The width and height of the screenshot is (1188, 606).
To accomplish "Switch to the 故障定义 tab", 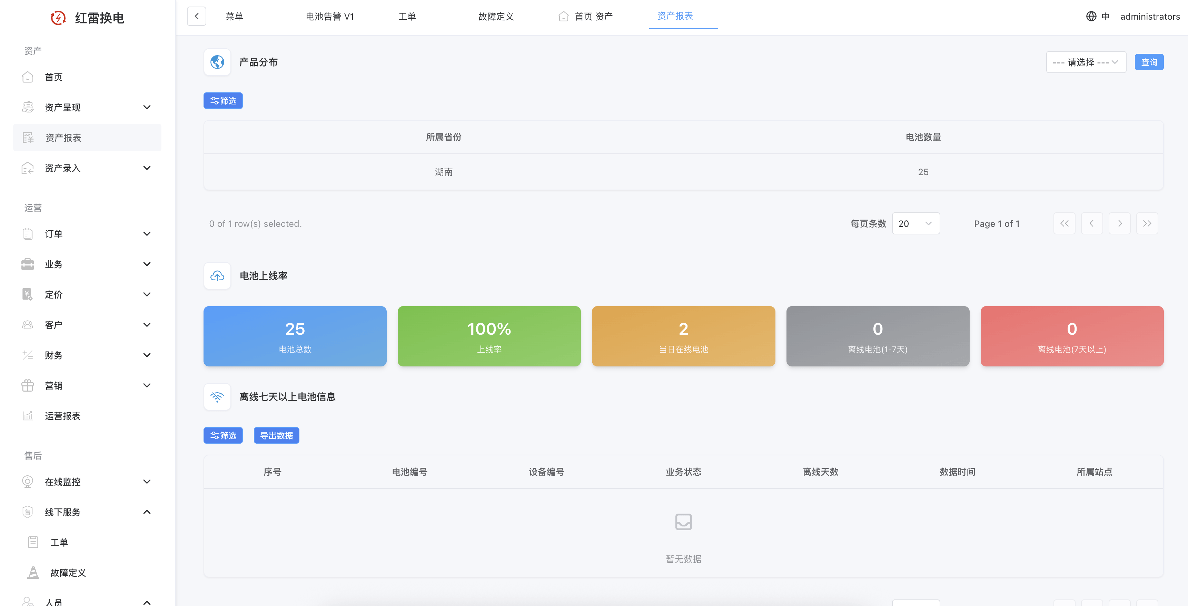I will click(x=495, y=17).
